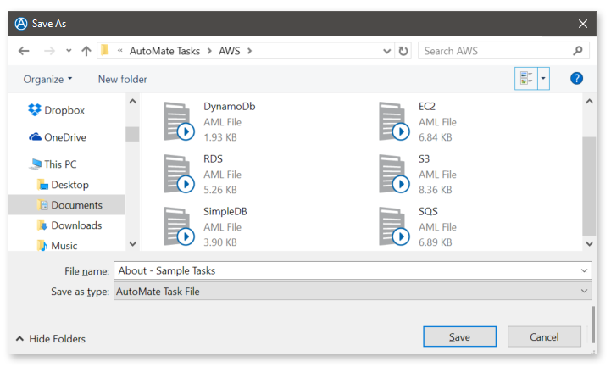The height and width of the screenshot is (367, 611).
Task: Click the OneDrive cloud icon
Action: [35, 136]
